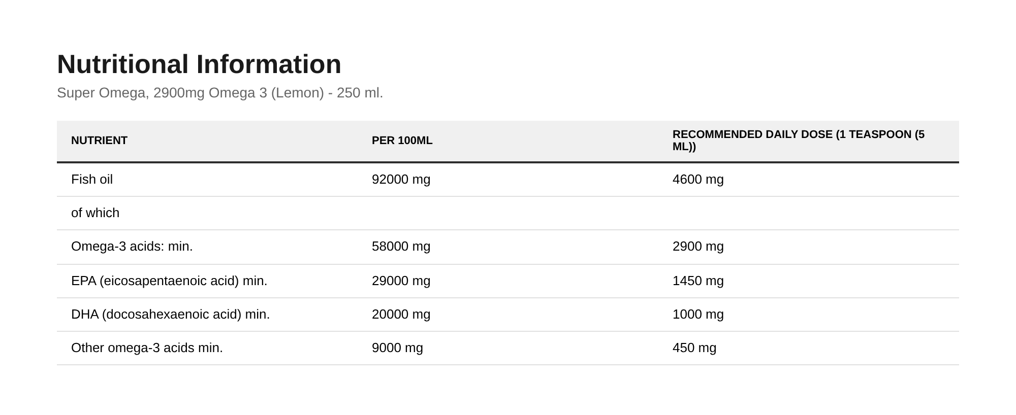Click the 4600 mg daily dose value
The width and height of the screenshot is (1016, 415).
click(x=698, y=179)
